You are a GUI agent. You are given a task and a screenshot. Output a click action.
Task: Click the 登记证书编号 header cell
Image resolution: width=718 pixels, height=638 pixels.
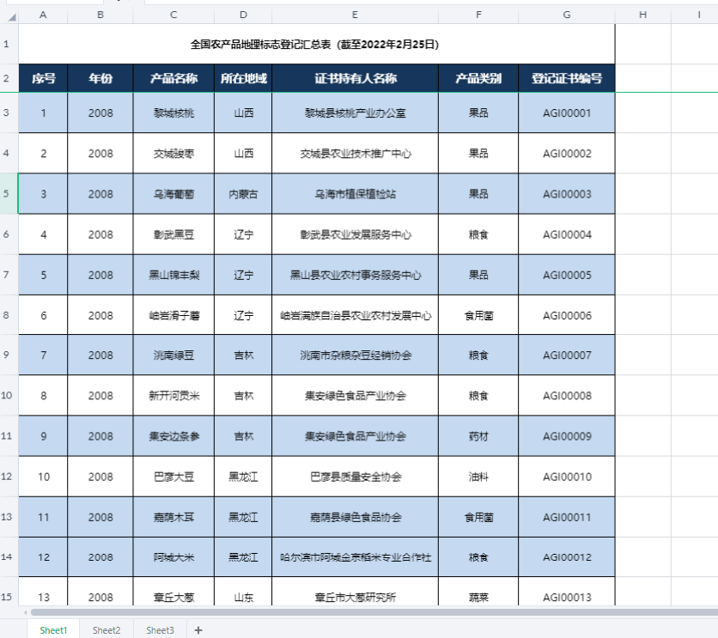(567, 78)
